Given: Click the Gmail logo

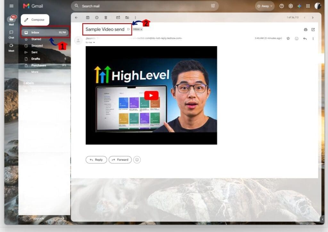Looking at the screenshot, I should [x=33, y=6].
